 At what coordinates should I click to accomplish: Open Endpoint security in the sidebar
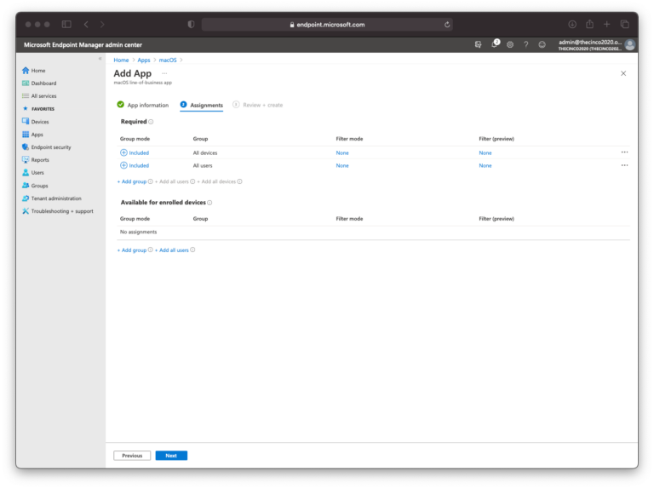[x=50, y=147]
